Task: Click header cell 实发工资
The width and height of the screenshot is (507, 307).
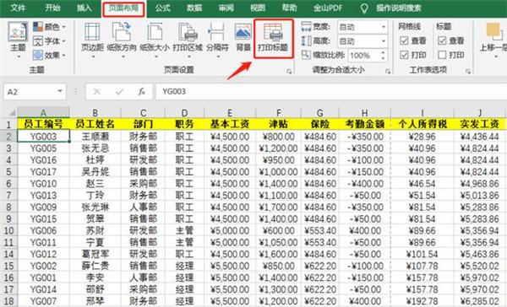Action: pyautogui.click(x=479, y=124)
